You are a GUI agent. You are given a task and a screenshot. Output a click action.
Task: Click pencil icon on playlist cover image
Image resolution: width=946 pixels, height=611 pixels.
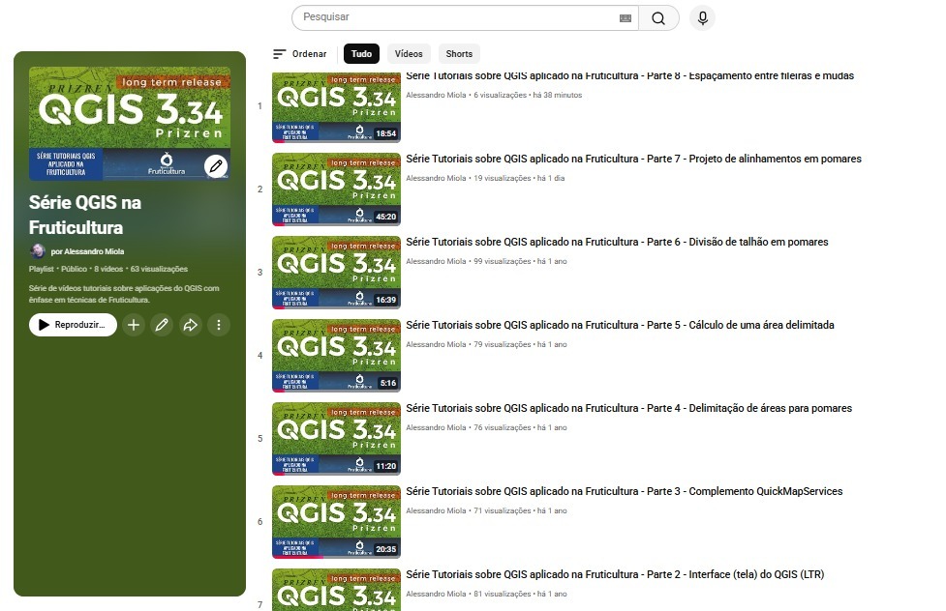[x=216, y=166]
